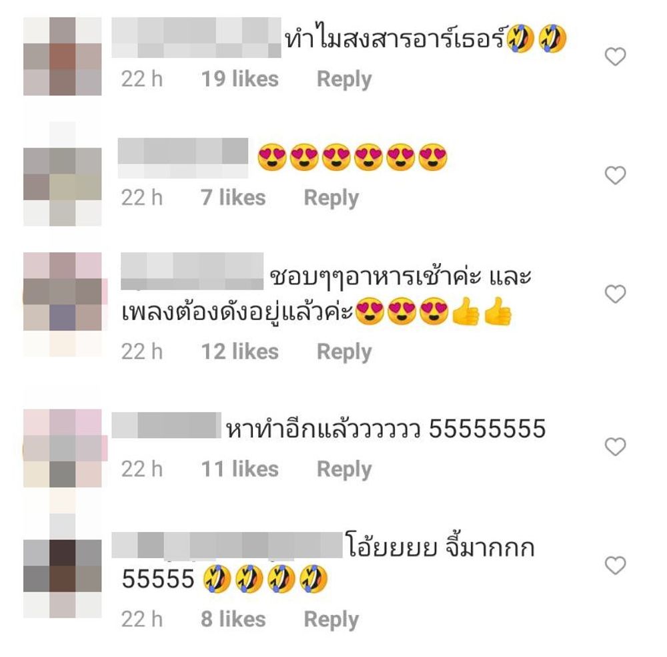Like the comment with 12 likes
667x657 pixels.
[x=615, y=294]
